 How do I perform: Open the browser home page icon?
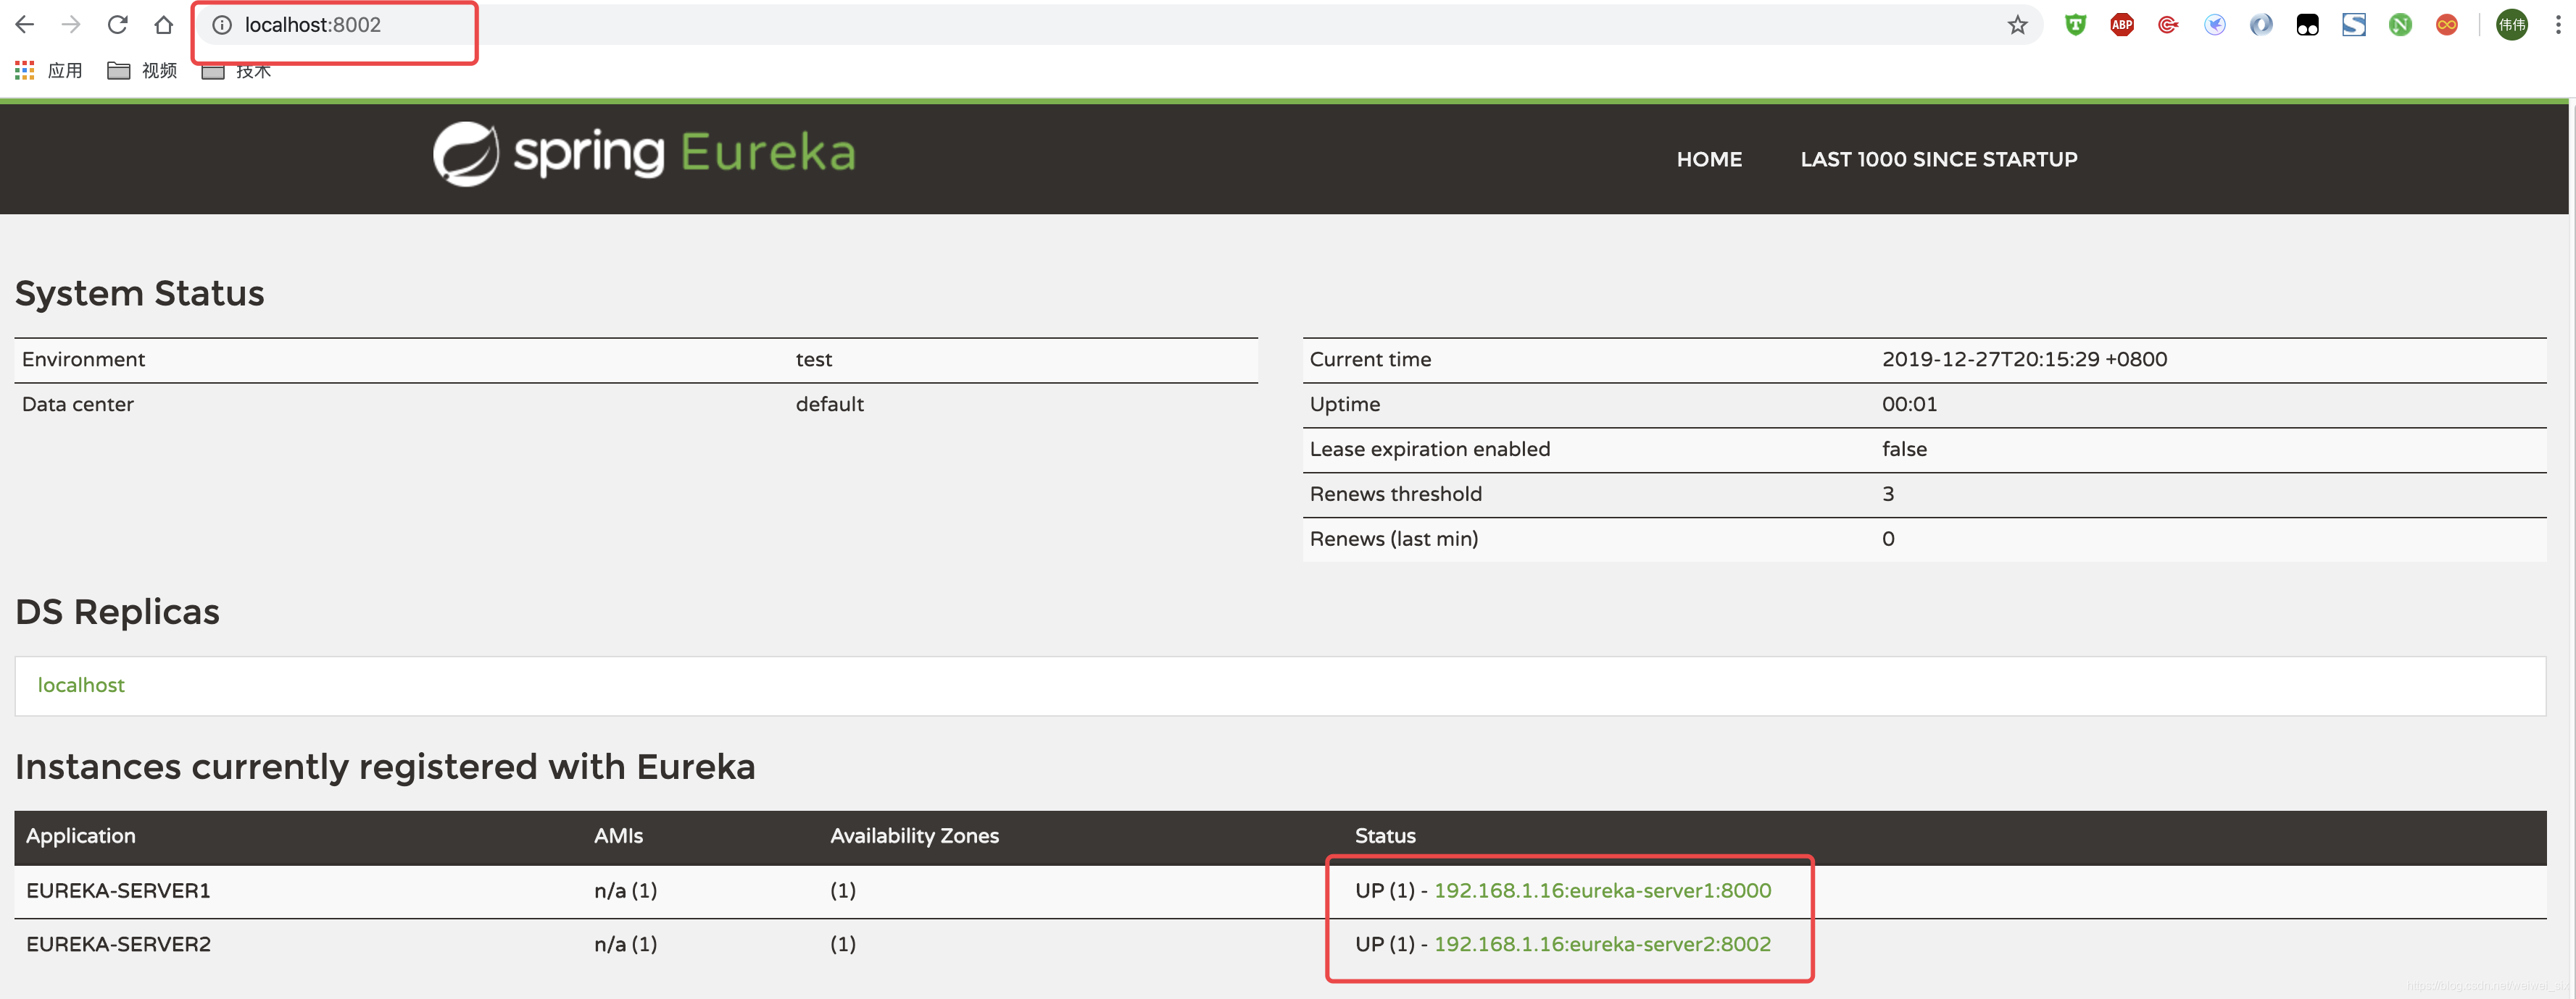164,25
